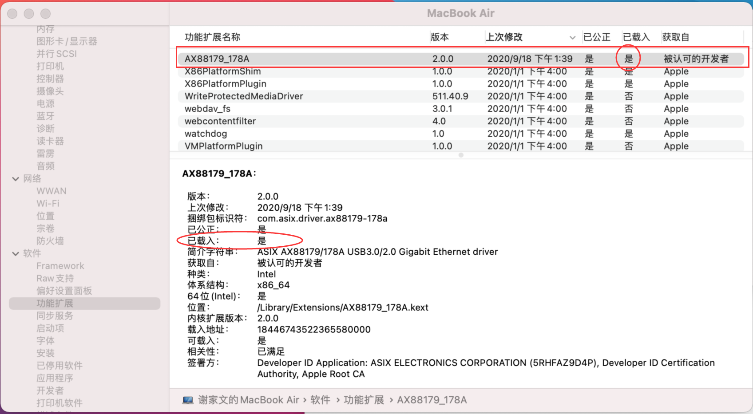The width and height of the screenshot is (753, 414).
Task: Sort by 功能扩展名称 column header
Action: point(212,37)
